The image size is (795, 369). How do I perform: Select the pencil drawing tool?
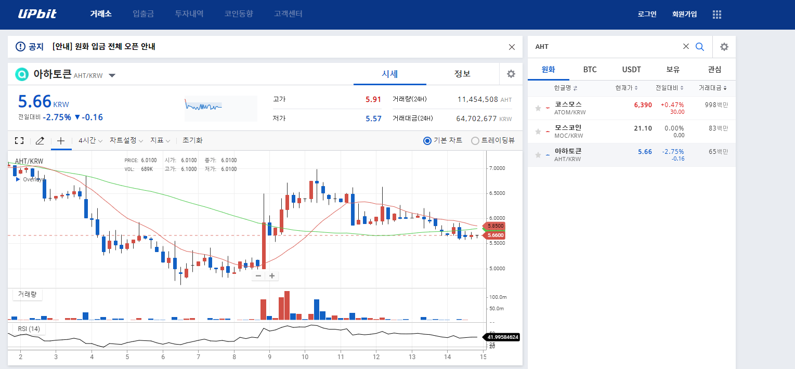pos(40,140)
